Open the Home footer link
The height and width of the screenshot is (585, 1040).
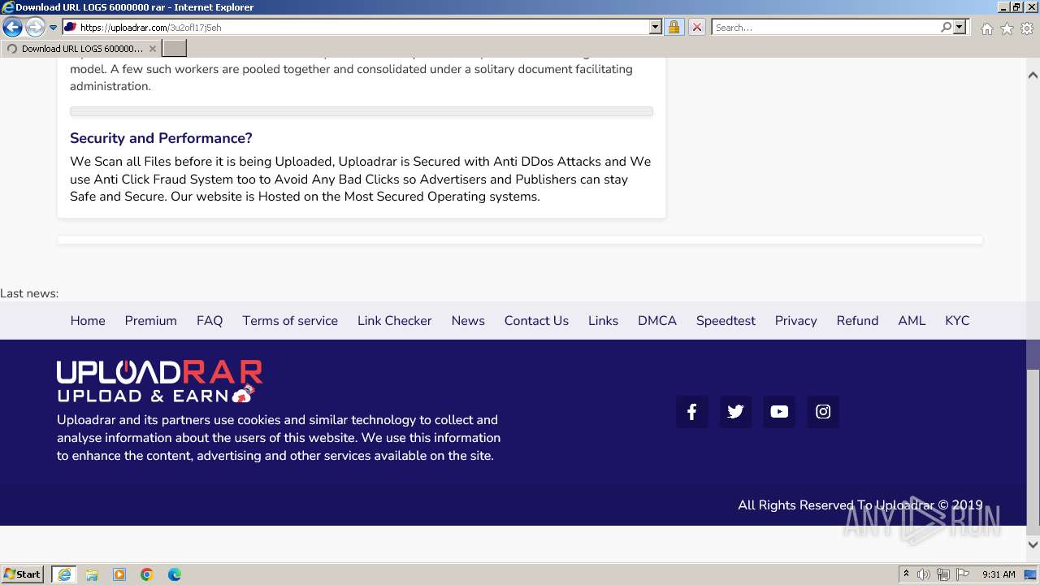click(x=88, y=321)
